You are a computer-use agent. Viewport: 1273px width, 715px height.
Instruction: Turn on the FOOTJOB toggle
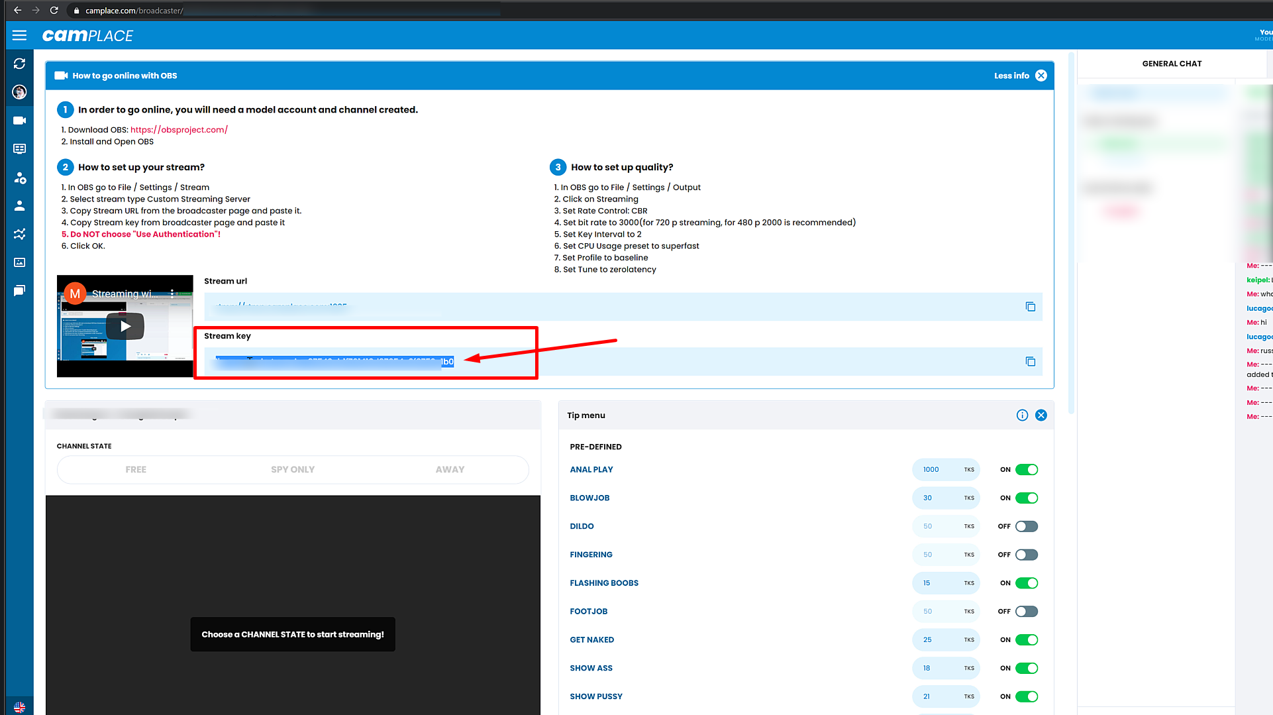coord(1026,612)
